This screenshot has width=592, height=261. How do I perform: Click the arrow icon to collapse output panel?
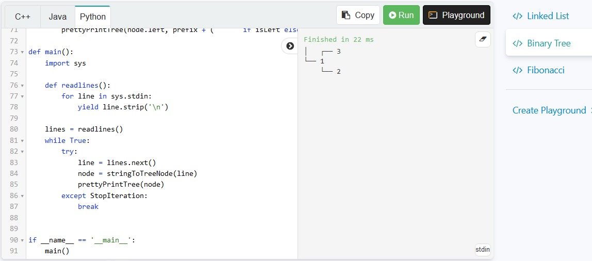(x=290, y=46)
